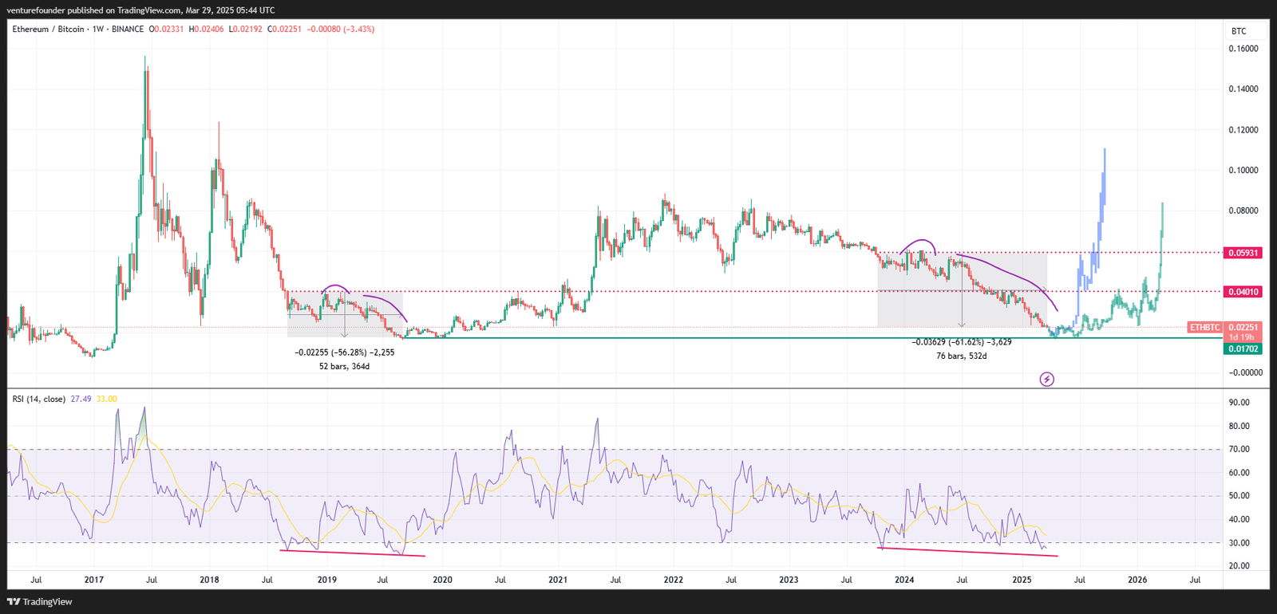Select the pink RSI divergence line near 2024

pos(967,551)
